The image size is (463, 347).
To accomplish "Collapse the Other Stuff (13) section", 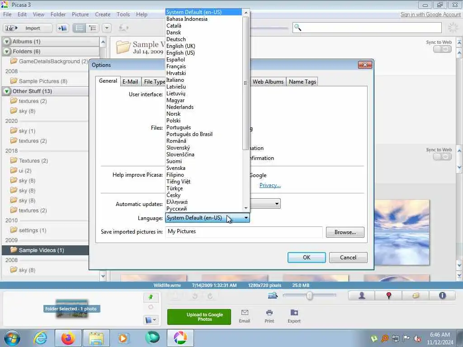I will (7, 91).
